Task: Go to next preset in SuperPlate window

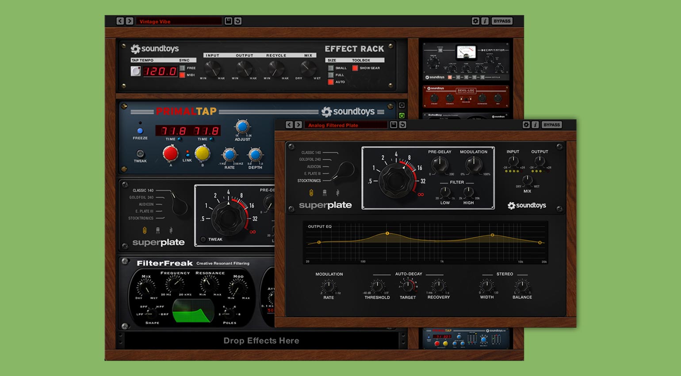Action: pyautogui.click(x=298, y=125)
